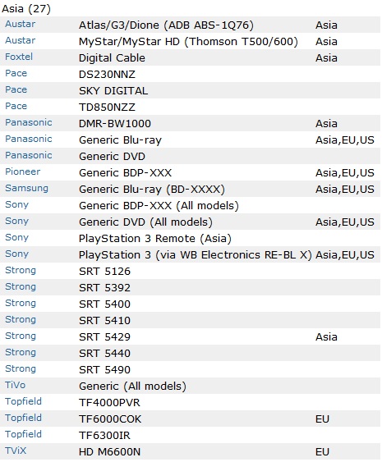
Task: Open the Topfield link for TF4000PVR
Action: click(23, 401)
